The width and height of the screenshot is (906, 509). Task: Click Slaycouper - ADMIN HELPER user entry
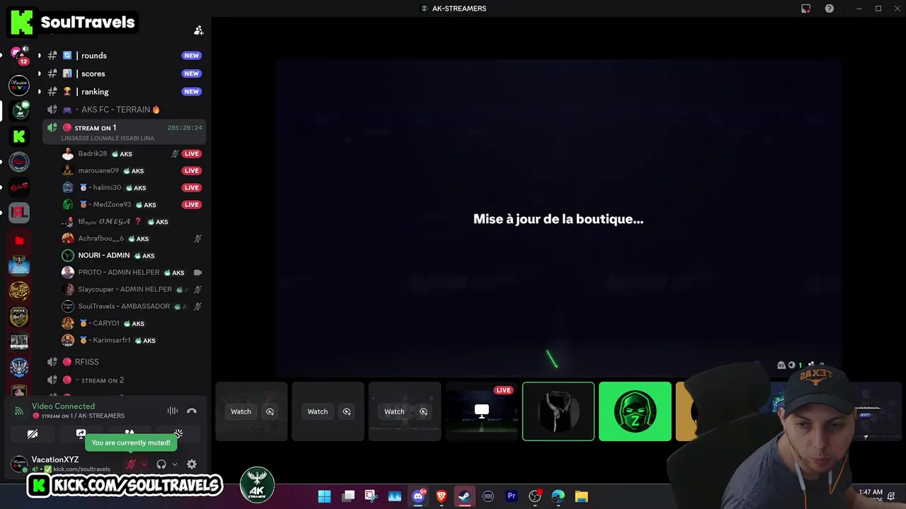pos(132,289)
